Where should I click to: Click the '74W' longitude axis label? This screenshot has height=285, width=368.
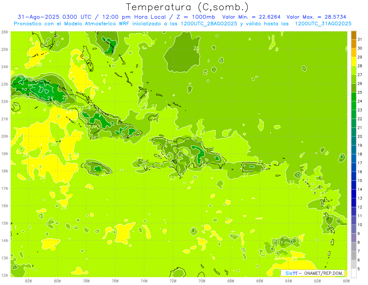(x=144, y=281)
